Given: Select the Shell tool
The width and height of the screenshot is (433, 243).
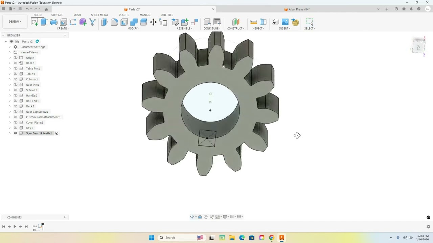Looking at the screenshot, I should [124, 22].
